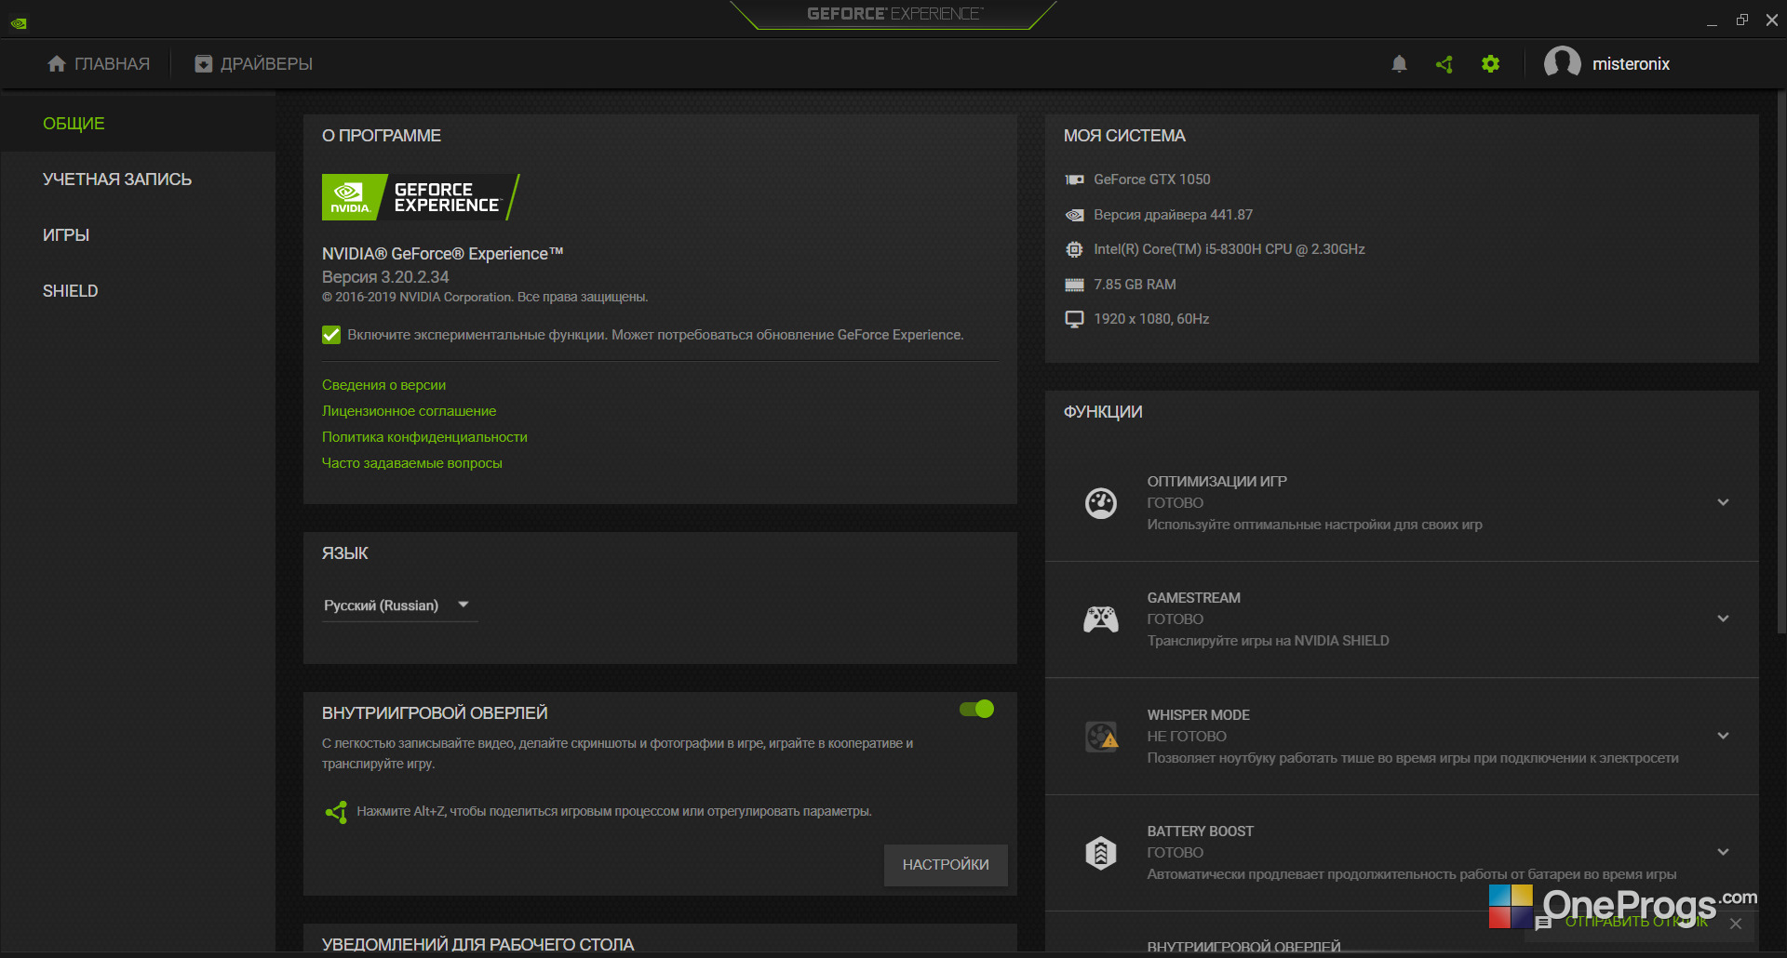The width and height of the screenshot is (1787, 958).
Task: Click the ФУНКЦИИ heading
Action: click(x=1103, y=412)
